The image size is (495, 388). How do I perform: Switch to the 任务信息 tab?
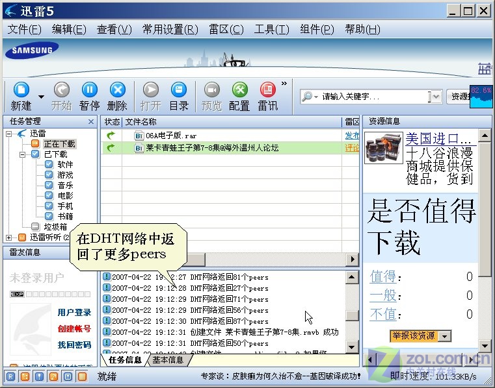(125, 359)
